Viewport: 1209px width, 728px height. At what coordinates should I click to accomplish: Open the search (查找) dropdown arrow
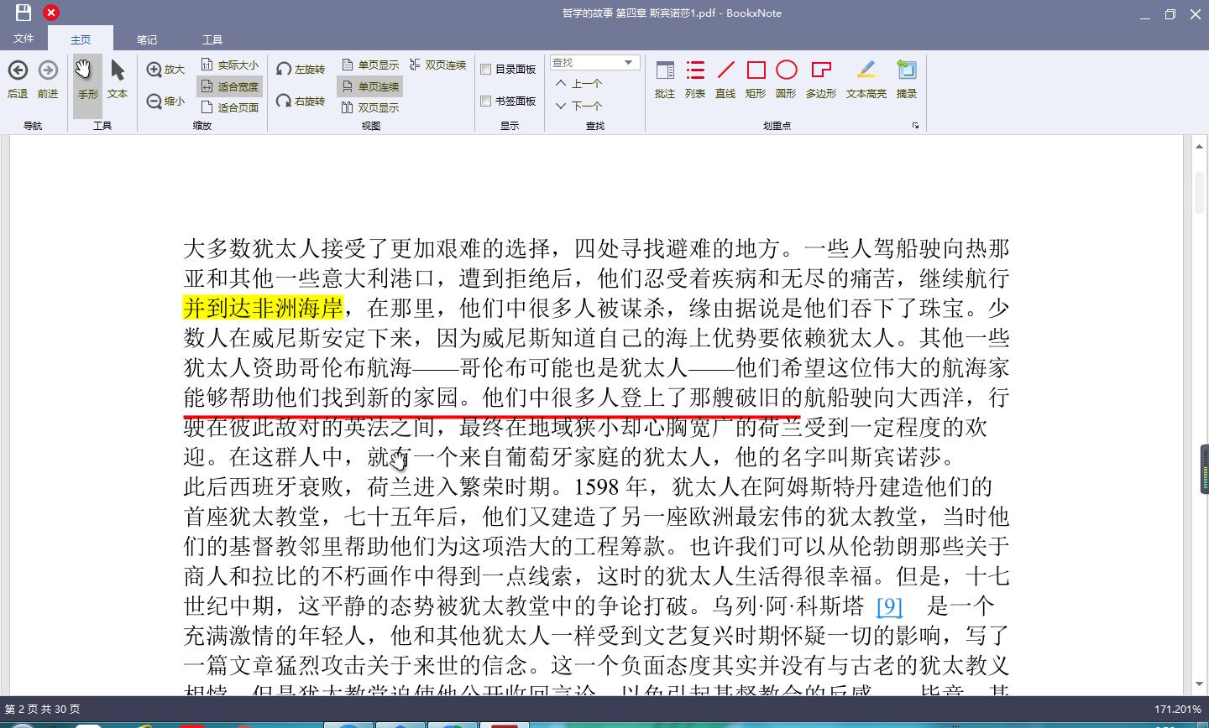(628, 63)
